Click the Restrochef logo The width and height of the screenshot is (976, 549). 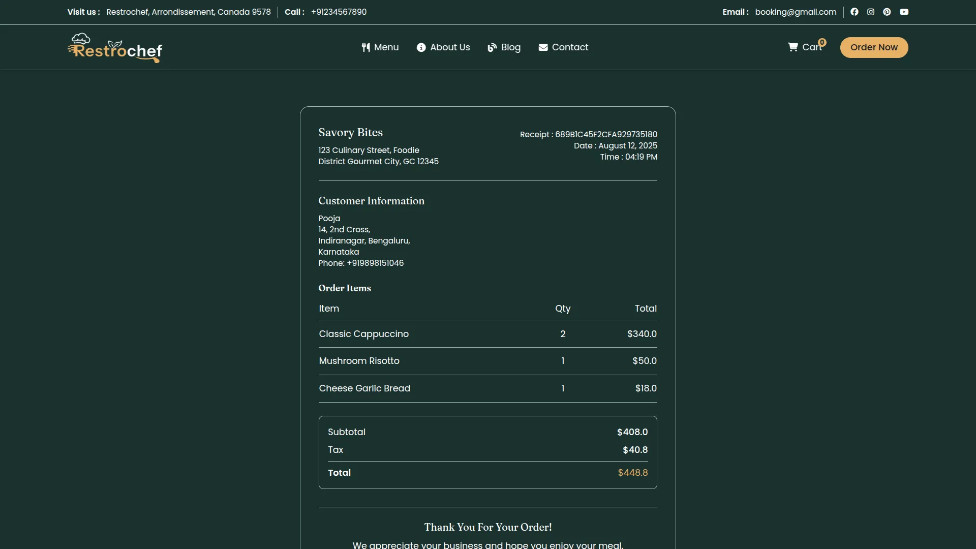click(114, 47)
